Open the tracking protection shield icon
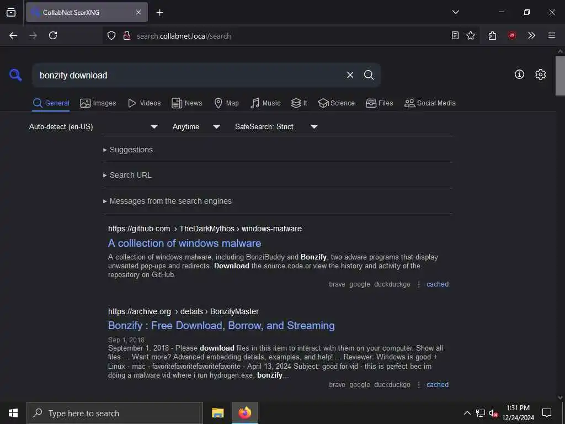 111,35
